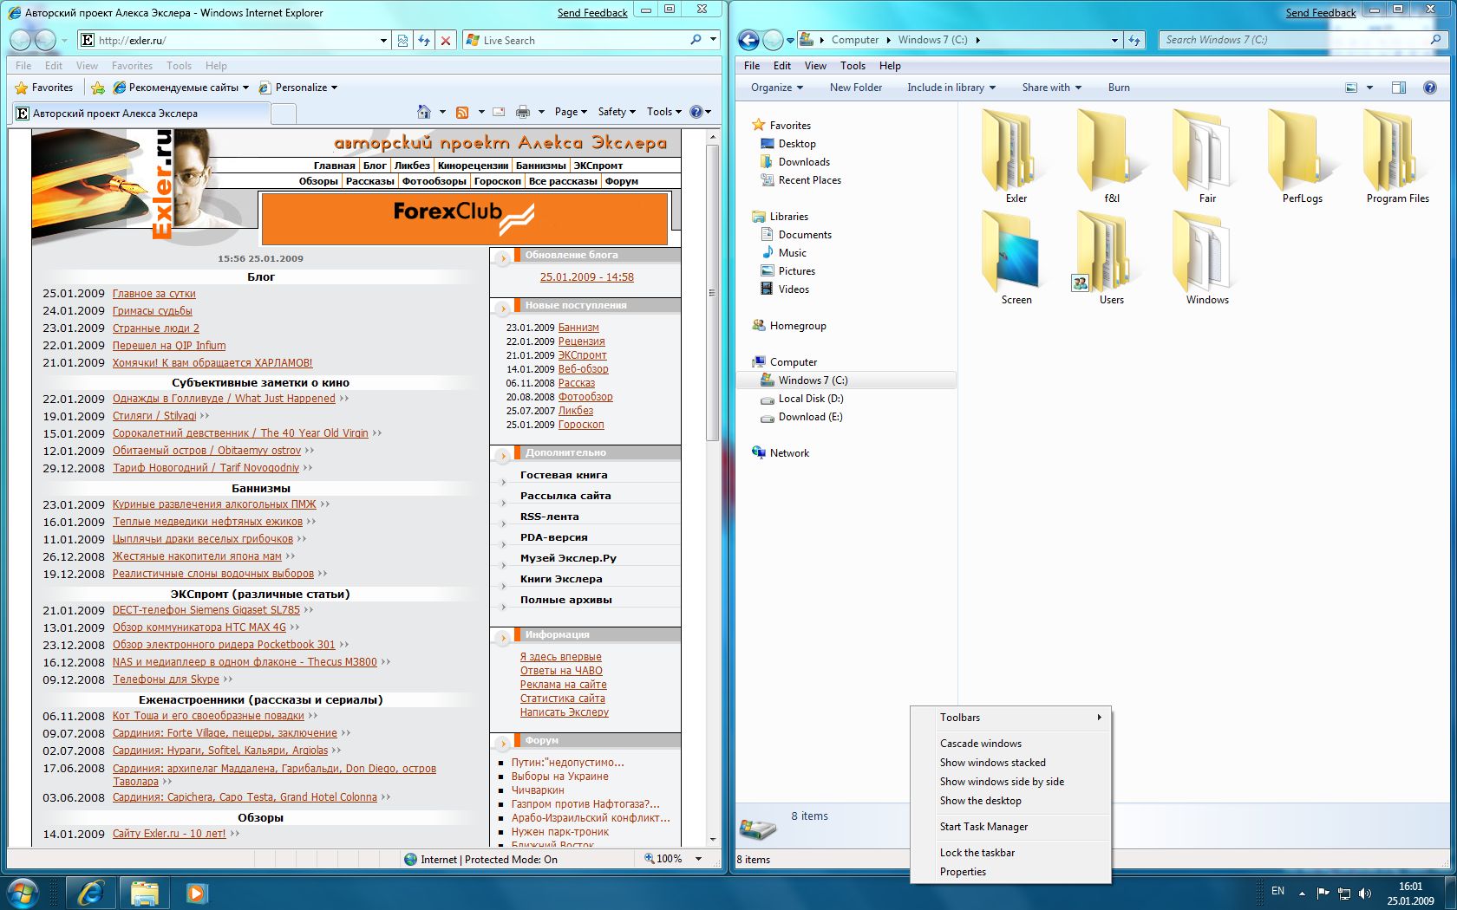Select Start Task Manager in context menu
Viewport: 1457px width, 910px height.
tap(983, 827)
